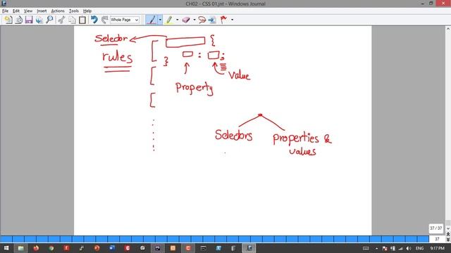451x253 pixels.
Task: Choose Insert/Remove Space tool
Action: [x=212, y=20]
